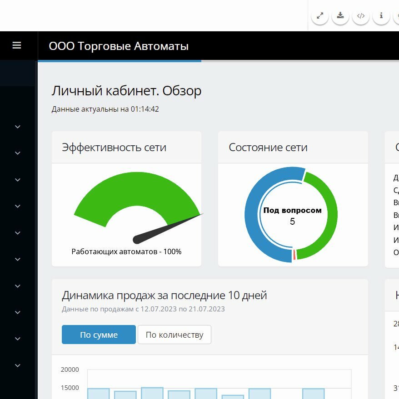Open the embed code icon
The width and height of the screenshot is (399, 399).
tap(360, 16)
